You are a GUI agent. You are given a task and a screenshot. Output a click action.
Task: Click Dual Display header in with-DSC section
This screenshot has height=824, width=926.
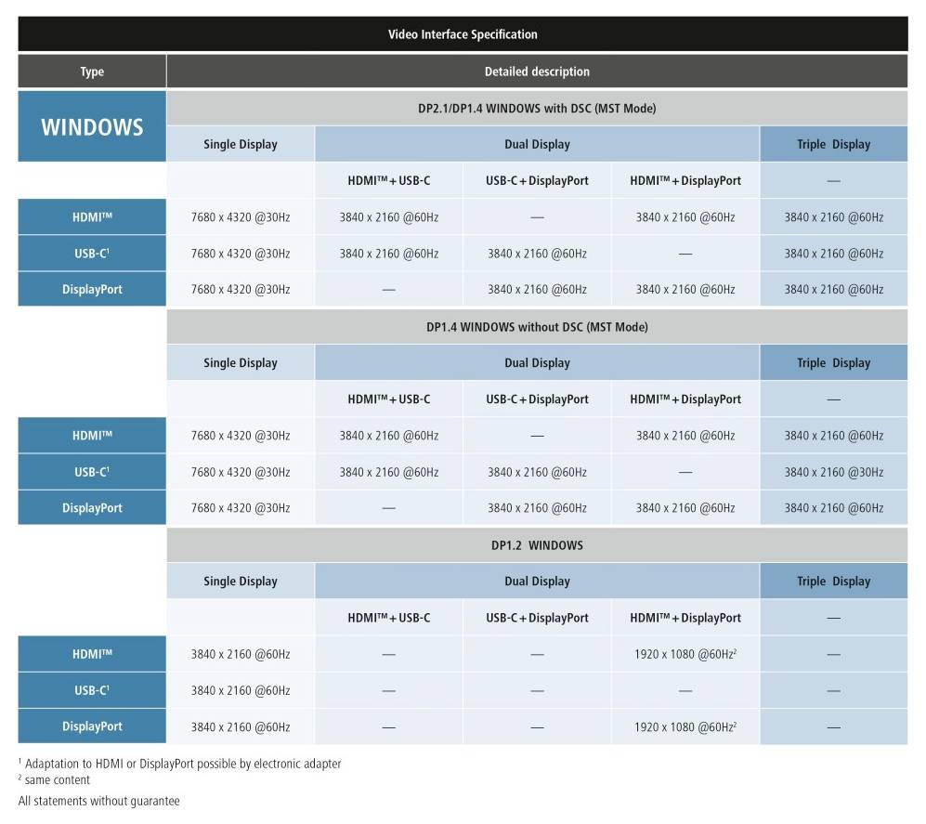[x=537, y=145]
